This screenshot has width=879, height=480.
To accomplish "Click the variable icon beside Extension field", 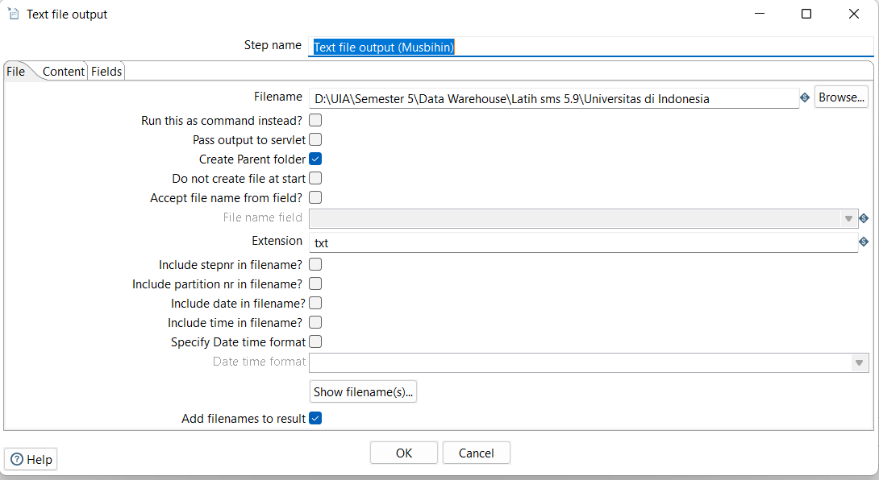I will (x=864, y=242).
